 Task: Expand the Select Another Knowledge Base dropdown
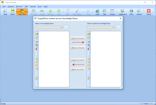tap(113, 27)
